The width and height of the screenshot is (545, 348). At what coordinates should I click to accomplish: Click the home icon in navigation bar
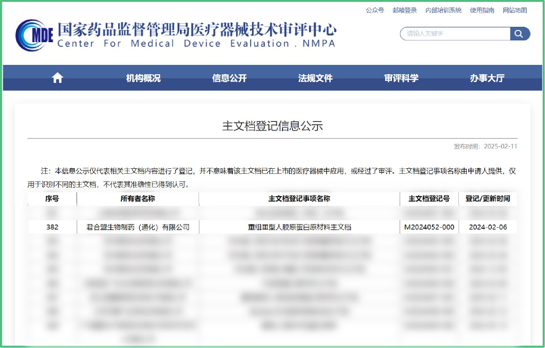pos(57,78)
